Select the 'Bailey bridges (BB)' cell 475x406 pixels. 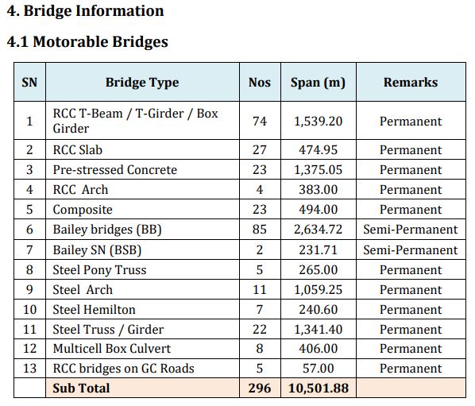(142, 230)
